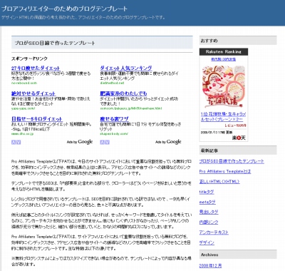285x271 pixels.
Task: Open the ダイエット人気ランキング ad
Action: coord(126,68)
